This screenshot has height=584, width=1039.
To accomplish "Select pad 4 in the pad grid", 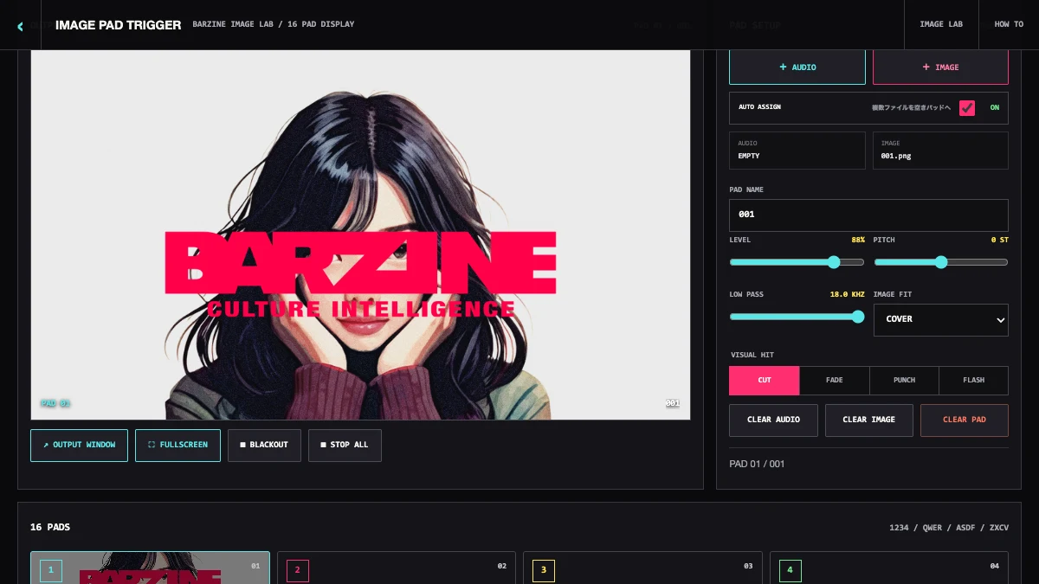I will [889, 568].
